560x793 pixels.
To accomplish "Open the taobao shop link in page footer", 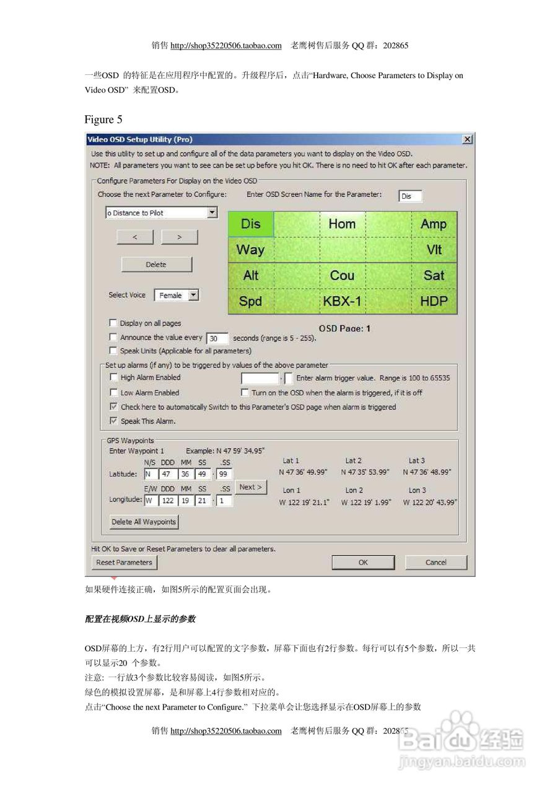I will click(226, 731).
